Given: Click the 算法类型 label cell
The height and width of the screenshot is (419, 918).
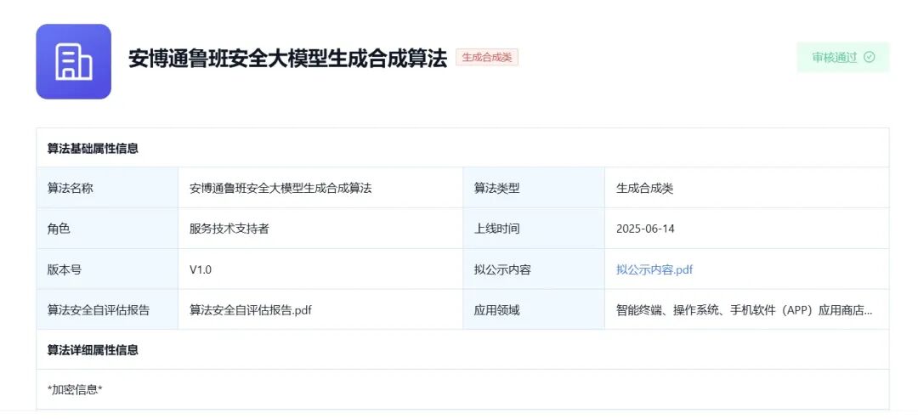Looking at the screenshot, I should tap(533, 189).
